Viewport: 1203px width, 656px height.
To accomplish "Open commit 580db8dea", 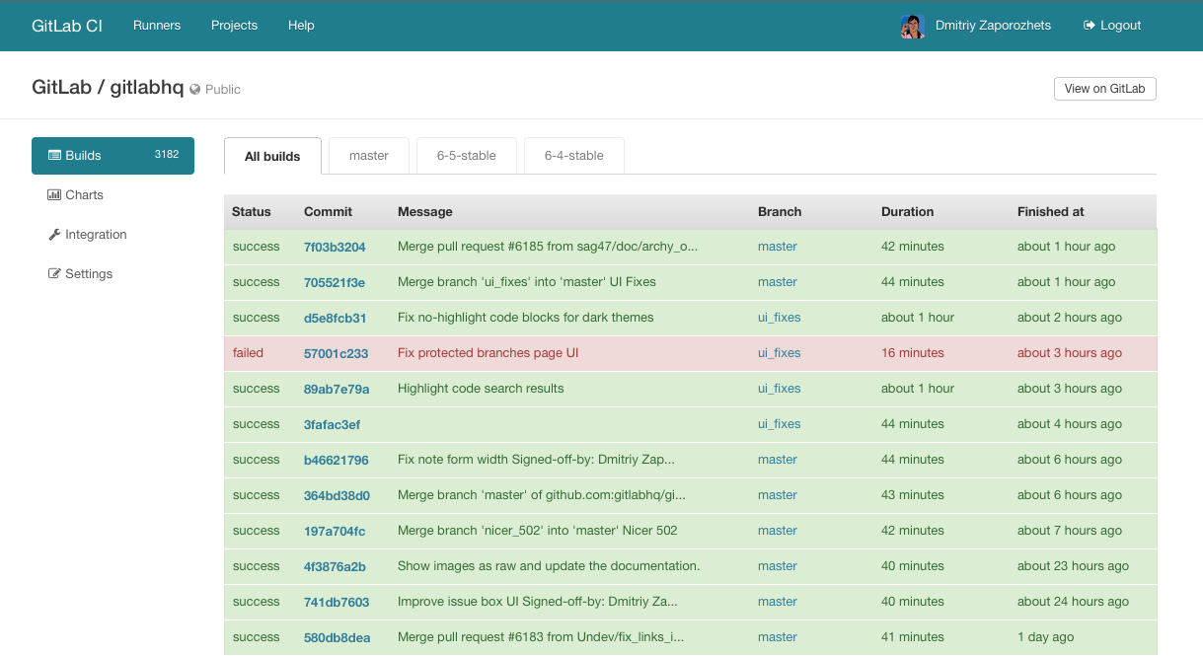I will 337,637.
